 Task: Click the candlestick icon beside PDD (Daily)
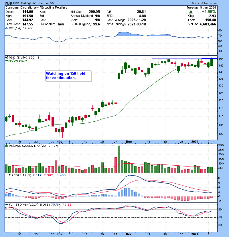tap(7, 58)
